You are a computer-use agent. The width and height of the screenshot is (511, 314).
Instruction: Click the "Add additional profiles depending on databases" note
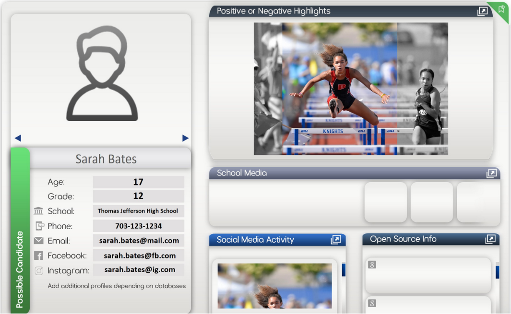click(x=117, y=286)
